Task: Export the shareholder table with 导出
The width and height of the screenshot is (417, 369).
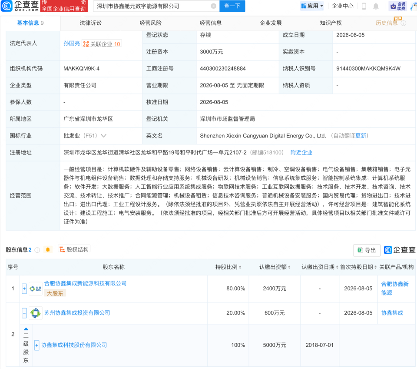Action: [367, 250]
